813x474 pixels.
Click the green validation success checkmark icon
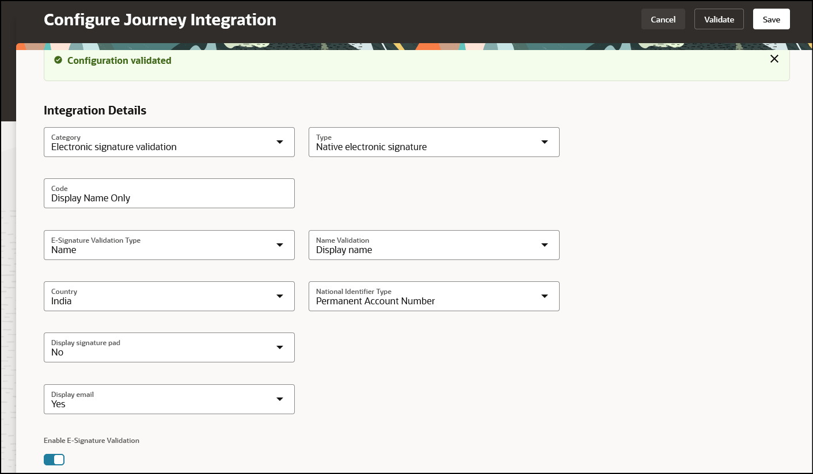[x=58, y=60]
